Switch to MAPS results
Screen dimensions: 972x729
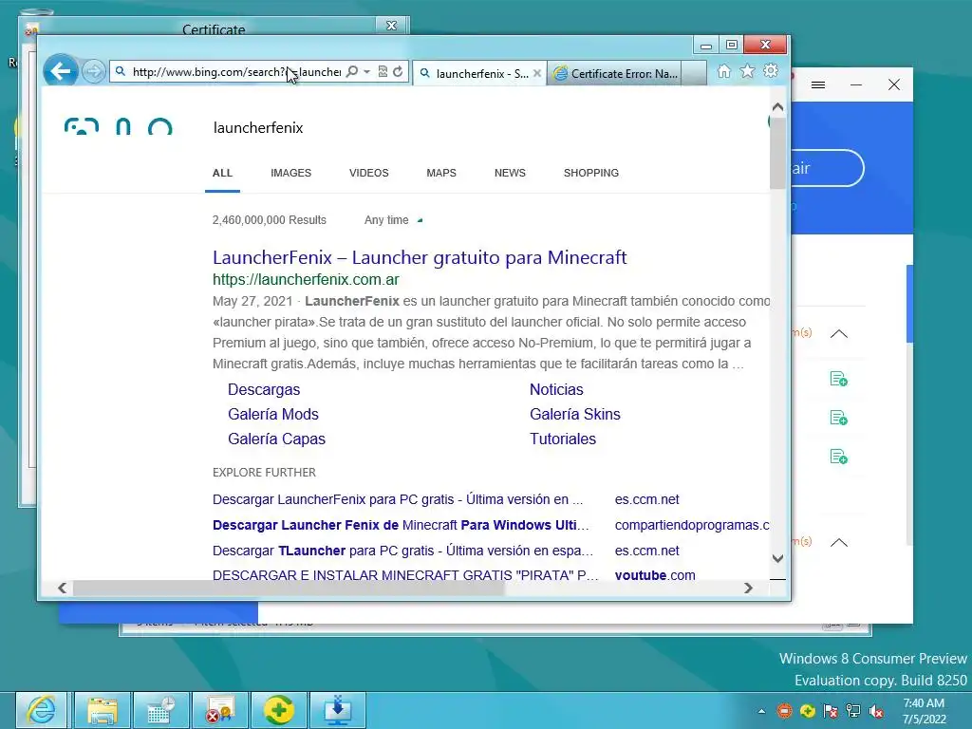tap(441, 173)
